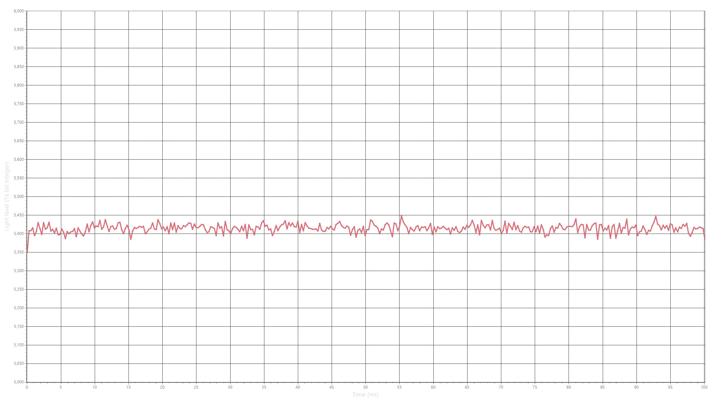
Task: Click the topmost y-axis tick mark
Action: pyautogui.click(x=18, y=12)
